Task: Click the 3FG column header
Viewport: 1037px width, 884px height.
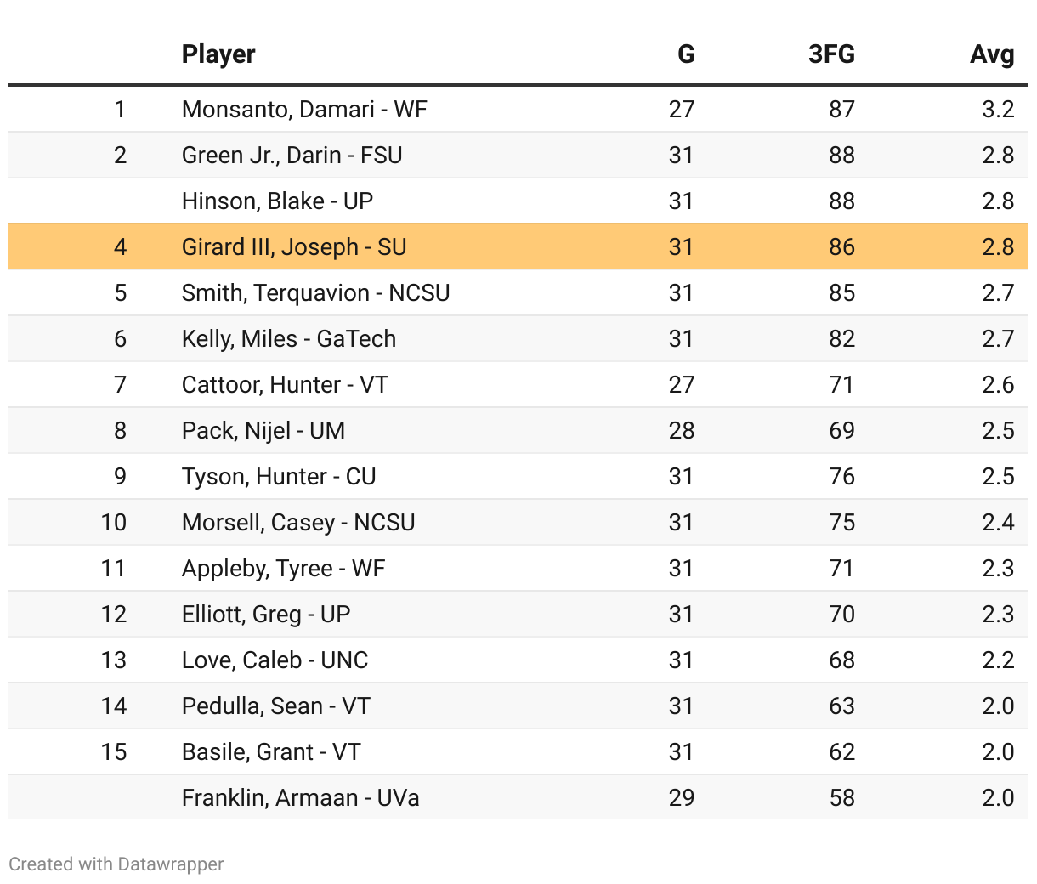Action: [831, 54]
